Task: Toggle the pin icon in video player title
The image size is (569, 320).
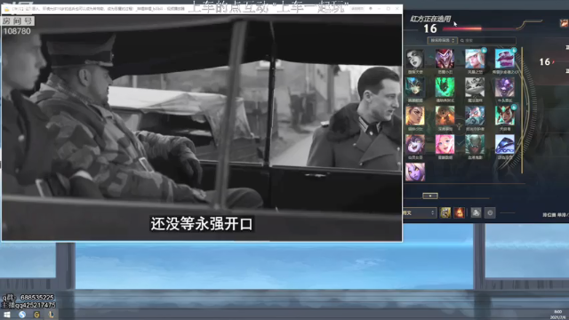Action: click(371, 8)
